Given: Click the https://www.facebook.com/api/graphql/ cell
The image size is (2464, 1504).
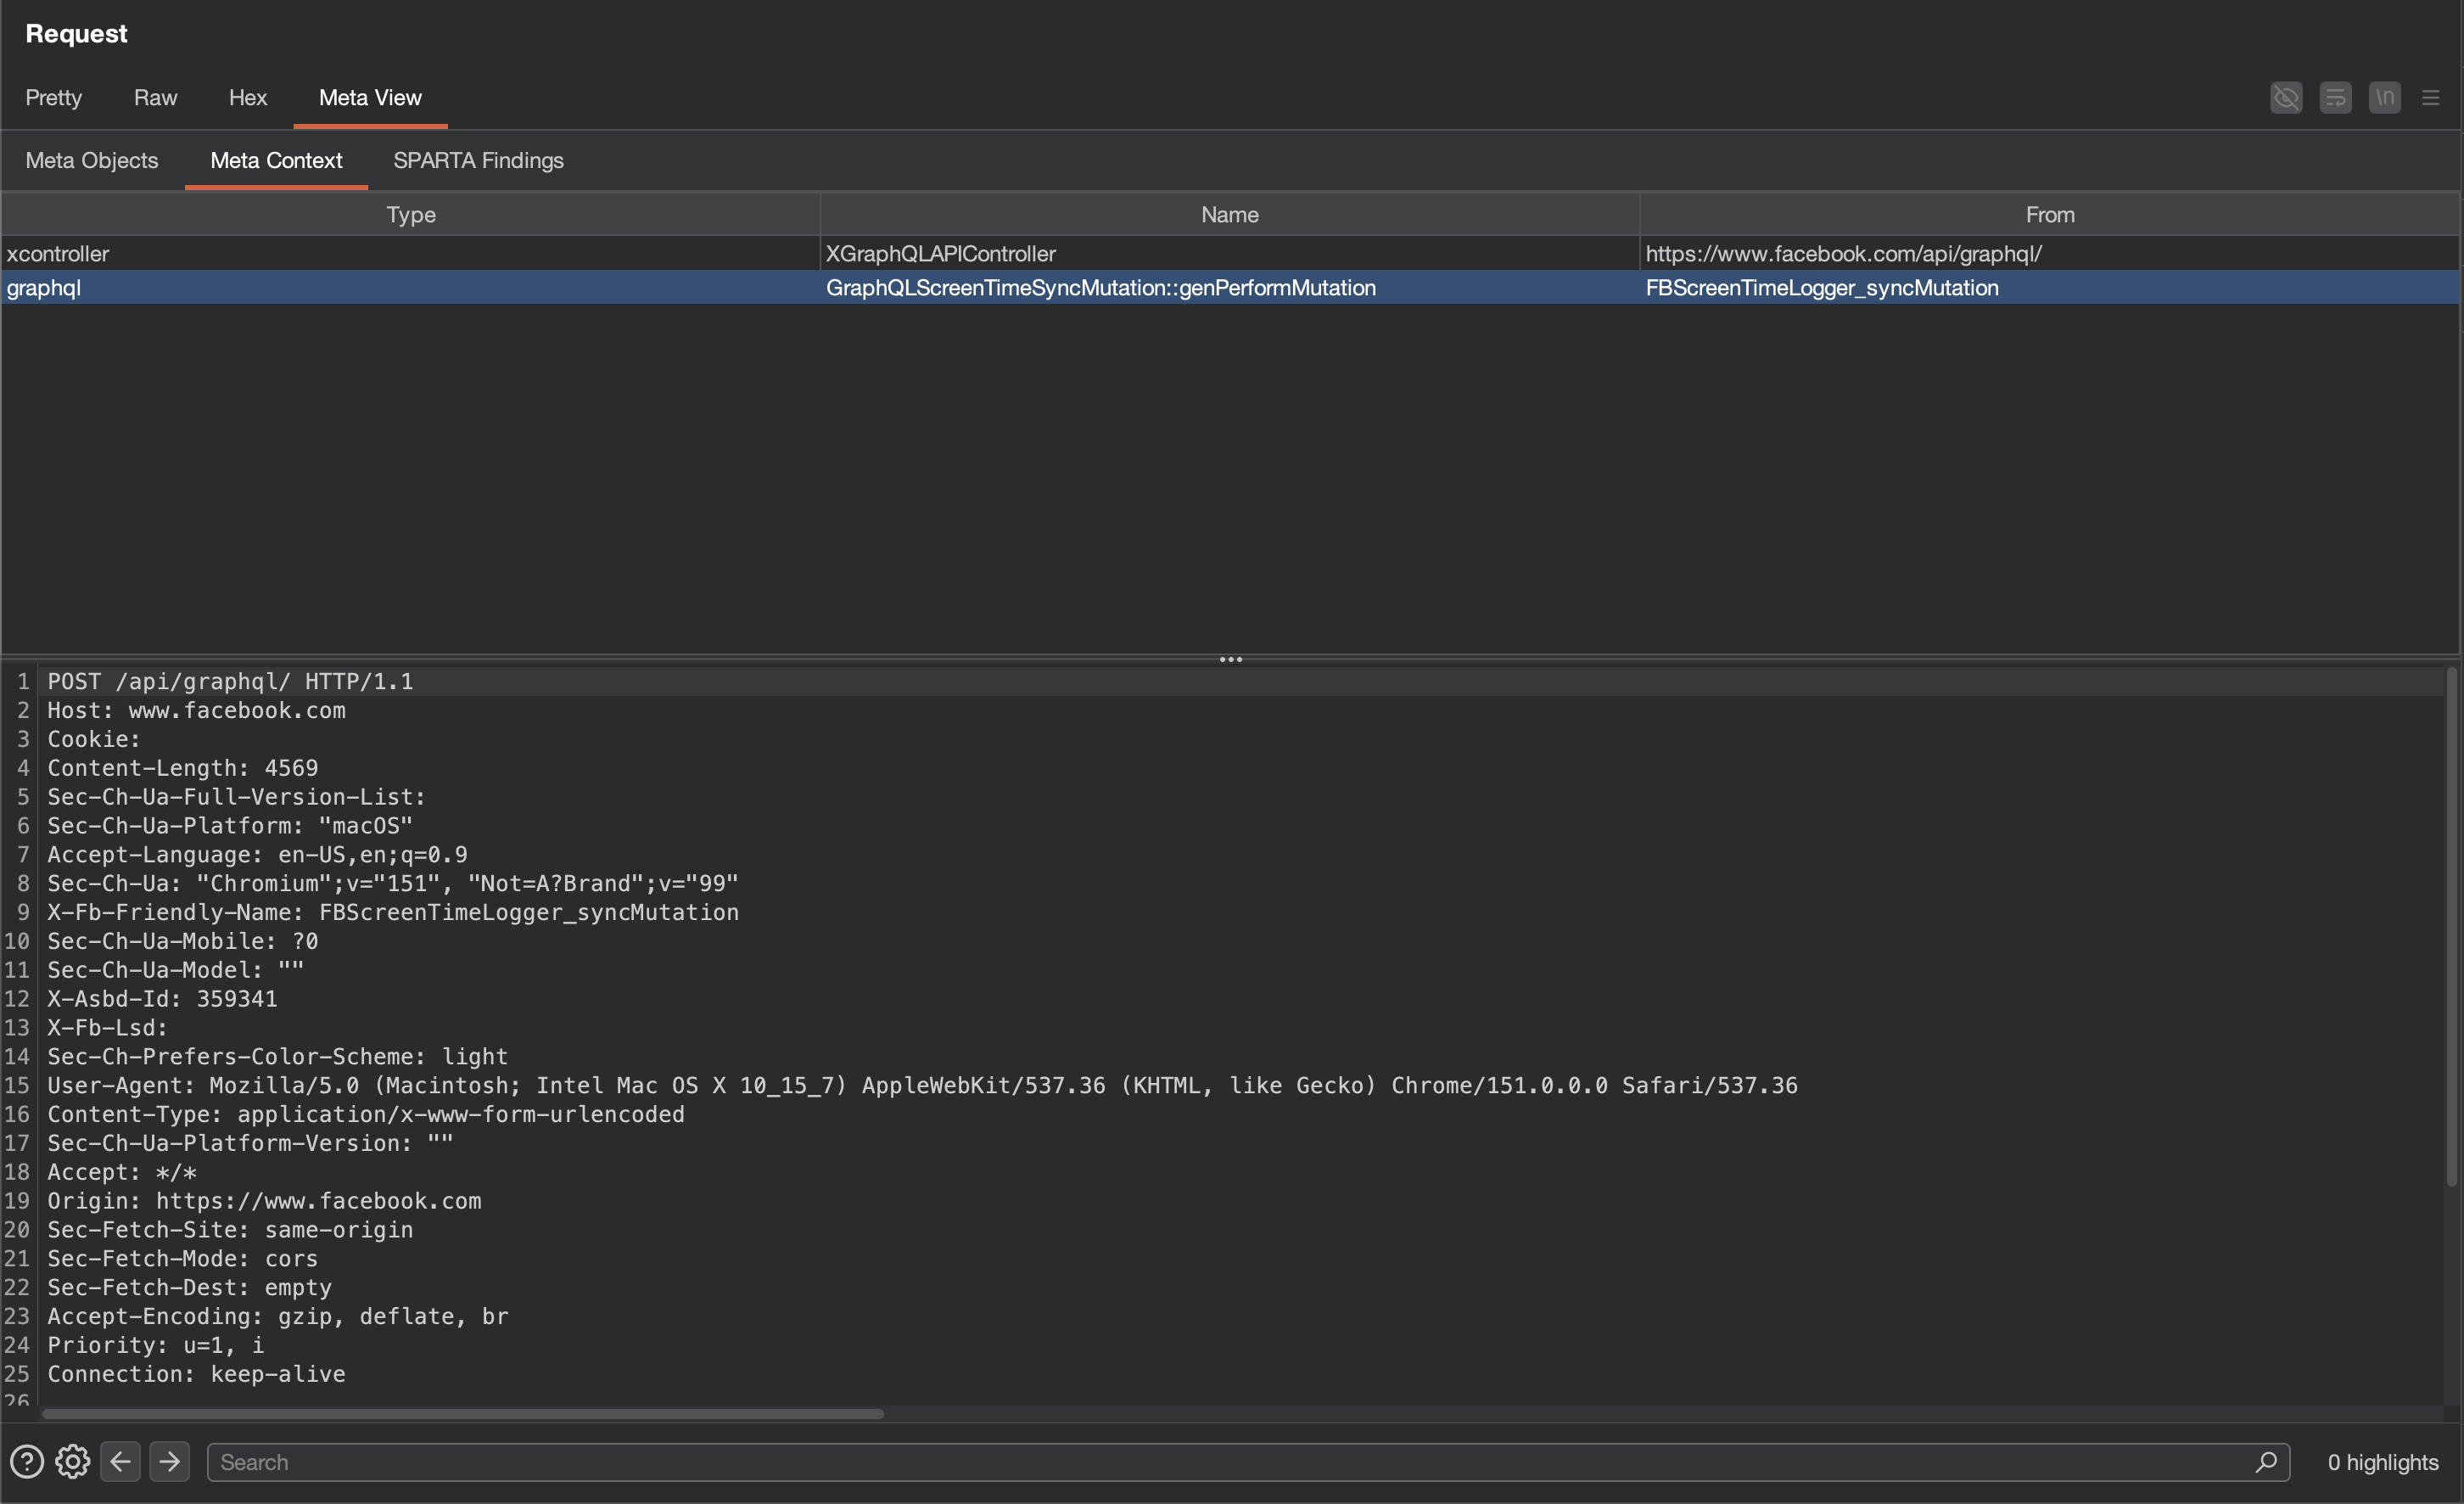Looking at the screenshot, I should tap(2050, 253).
